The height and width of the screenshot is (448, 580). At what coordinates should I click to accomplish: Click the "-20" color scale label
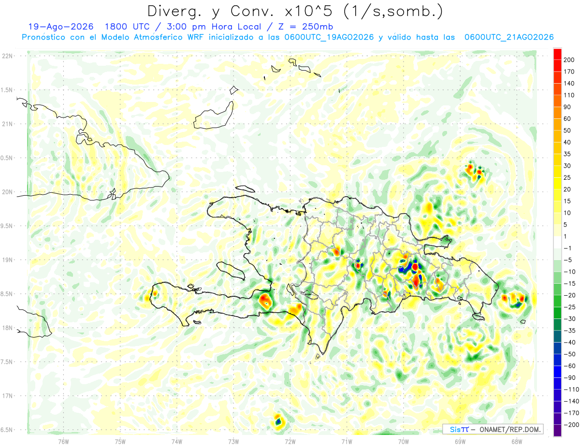pyautogui.click(x=570, y=295)
